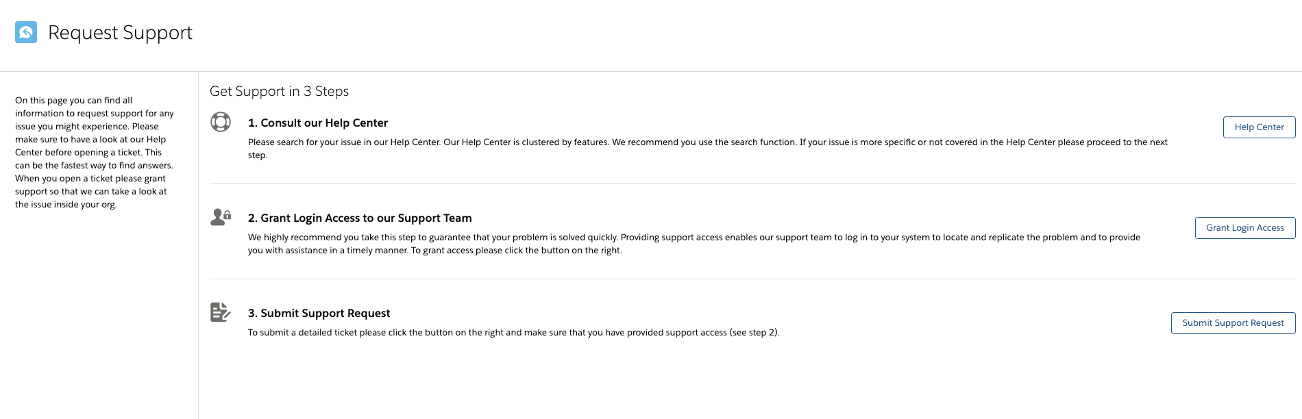Click the Grant Login Access button

(x=1244, y=228)
